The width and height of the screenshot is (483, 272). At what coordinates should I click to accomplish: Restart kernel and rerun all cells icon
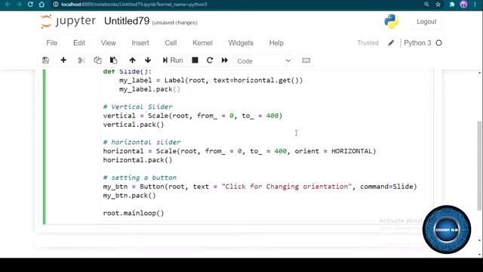(x=225, y=60)
